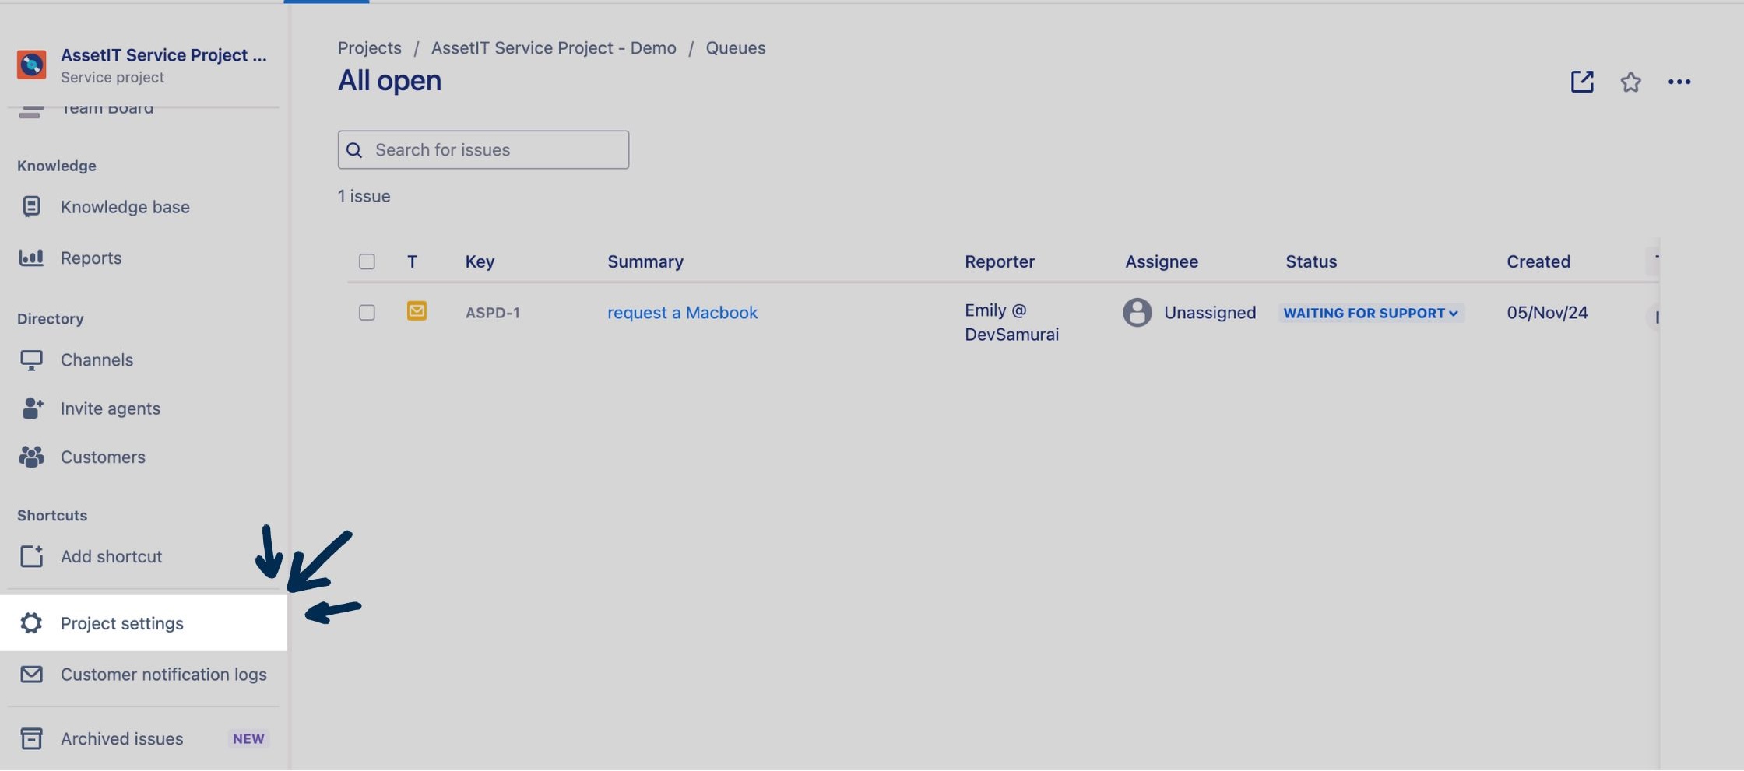Select Channels in the Directory section
Screen dimensions: 1744x771
96,359
